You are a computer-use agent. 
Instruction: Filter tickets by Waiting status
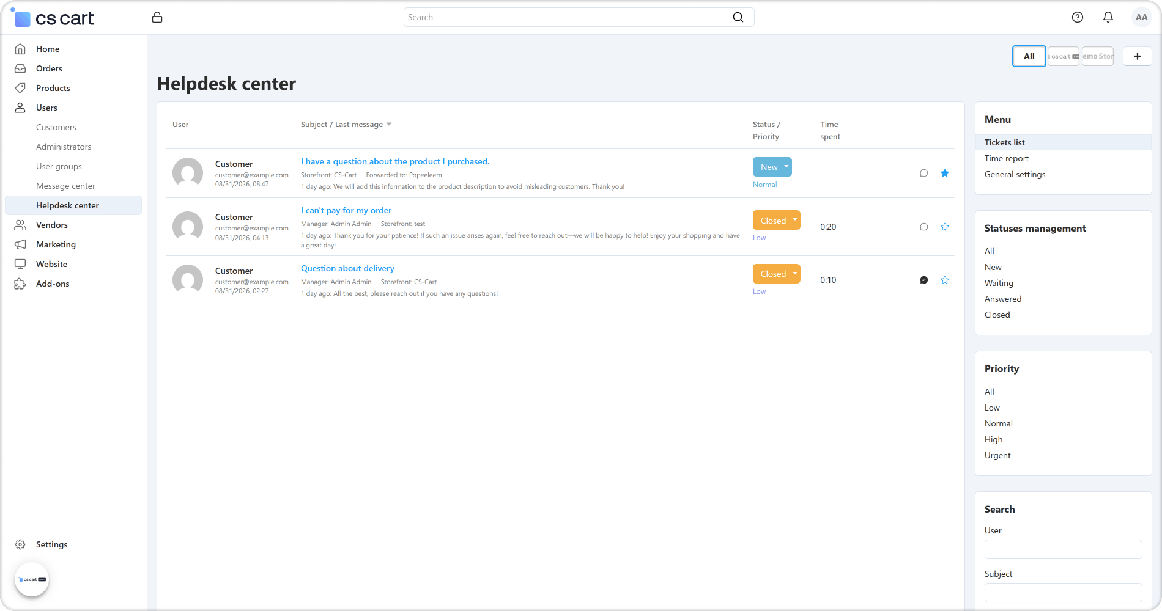tap(999, 283)
